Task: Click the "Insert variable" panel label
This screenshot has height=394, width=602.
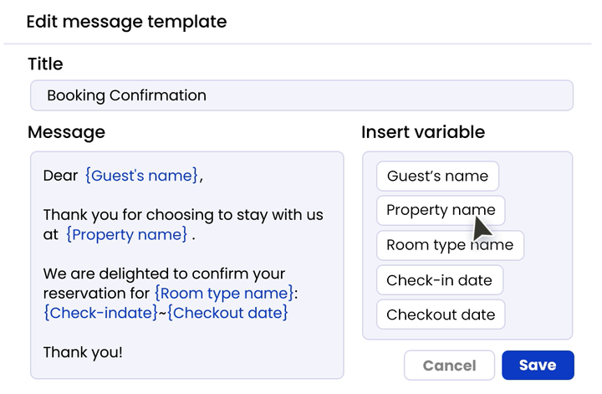Action: pyautogui.click(x=423, y=132)
